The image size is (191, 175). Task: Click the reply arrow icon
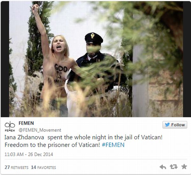tap(163, 167)
